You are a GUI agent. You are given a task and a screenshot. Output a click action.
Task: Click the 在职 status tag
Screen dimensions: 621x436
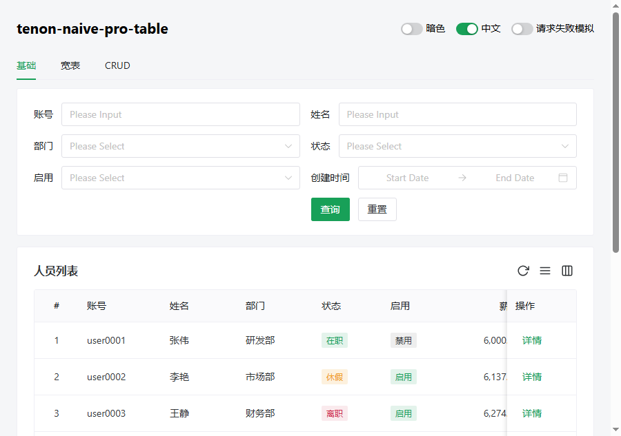tap(335, 340)
